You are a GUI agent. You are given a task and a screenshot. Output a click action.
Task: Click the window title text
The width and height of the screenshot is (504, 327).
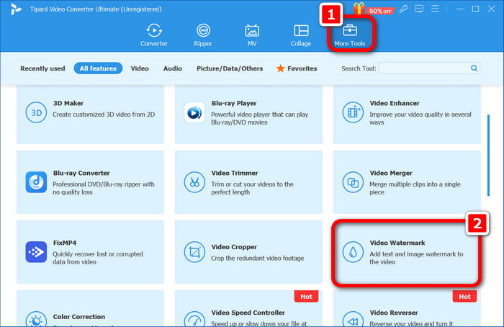[x=96, y=9]
